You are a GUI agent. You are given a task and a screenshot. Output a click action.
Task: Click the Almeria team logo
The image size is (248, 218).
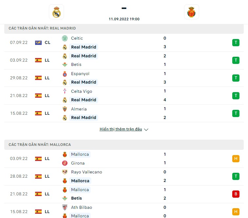[x=65, y=109]
